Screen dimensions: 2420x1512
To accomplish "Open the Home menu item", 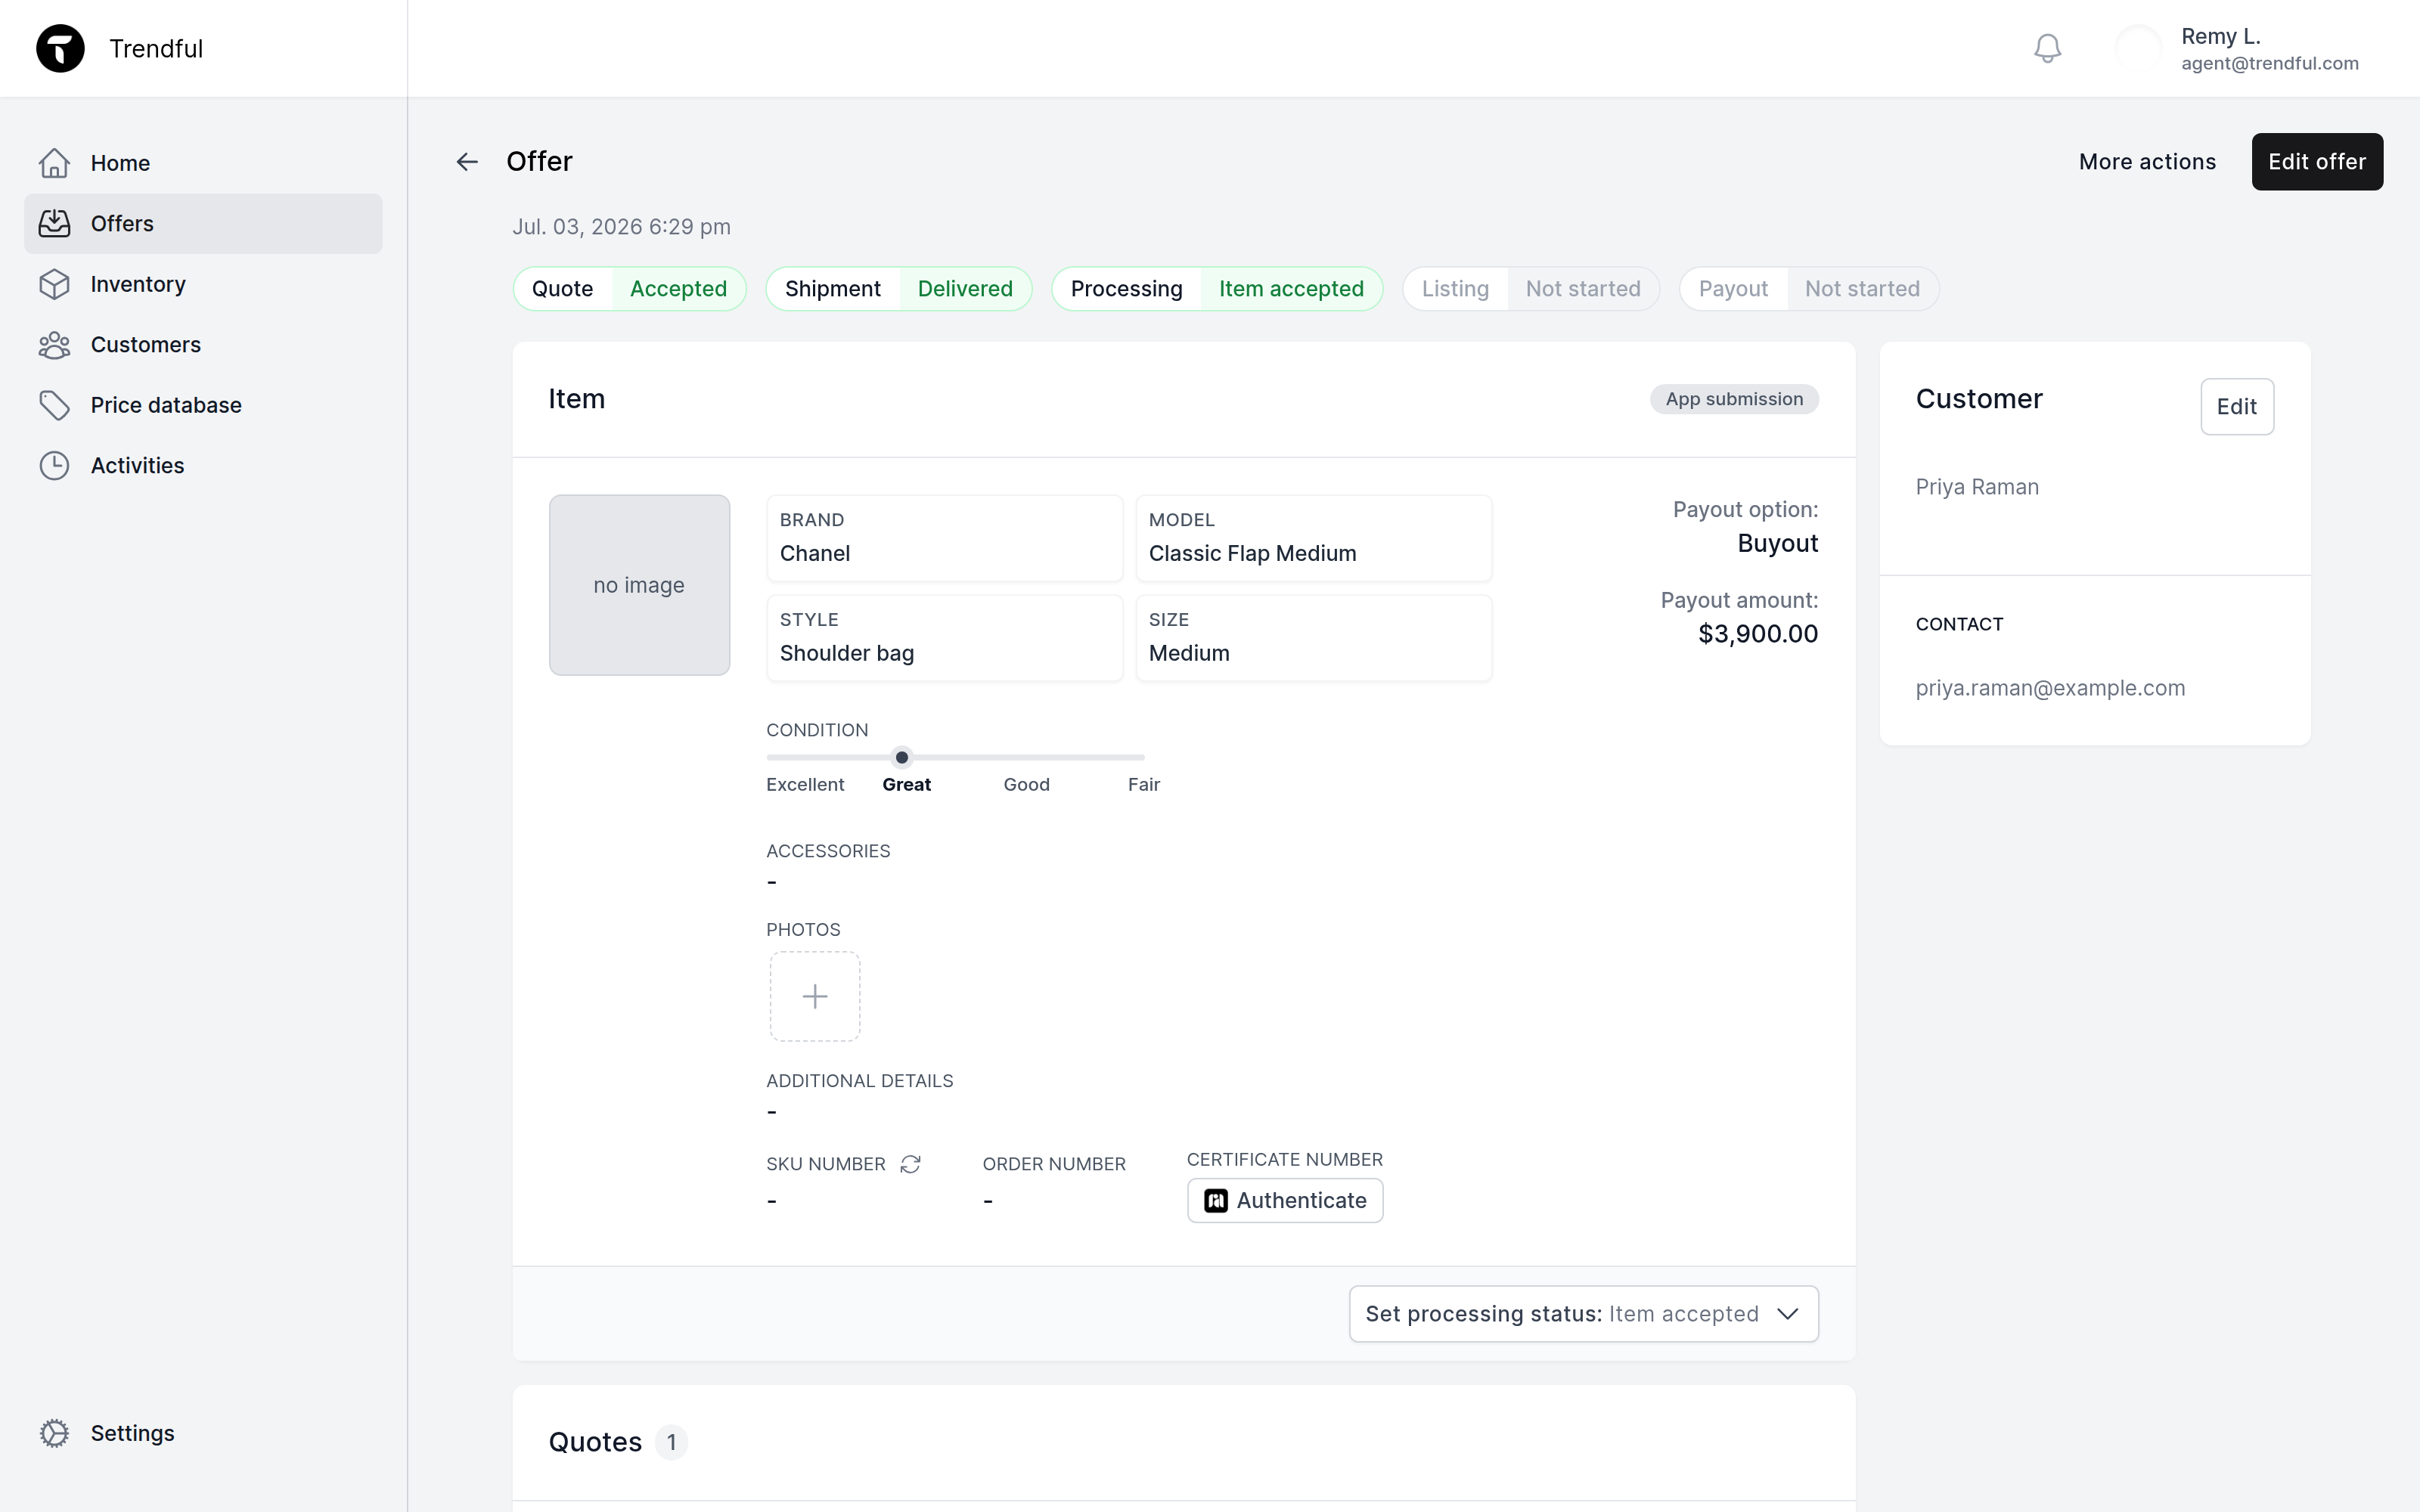I will tap(203, 163).
